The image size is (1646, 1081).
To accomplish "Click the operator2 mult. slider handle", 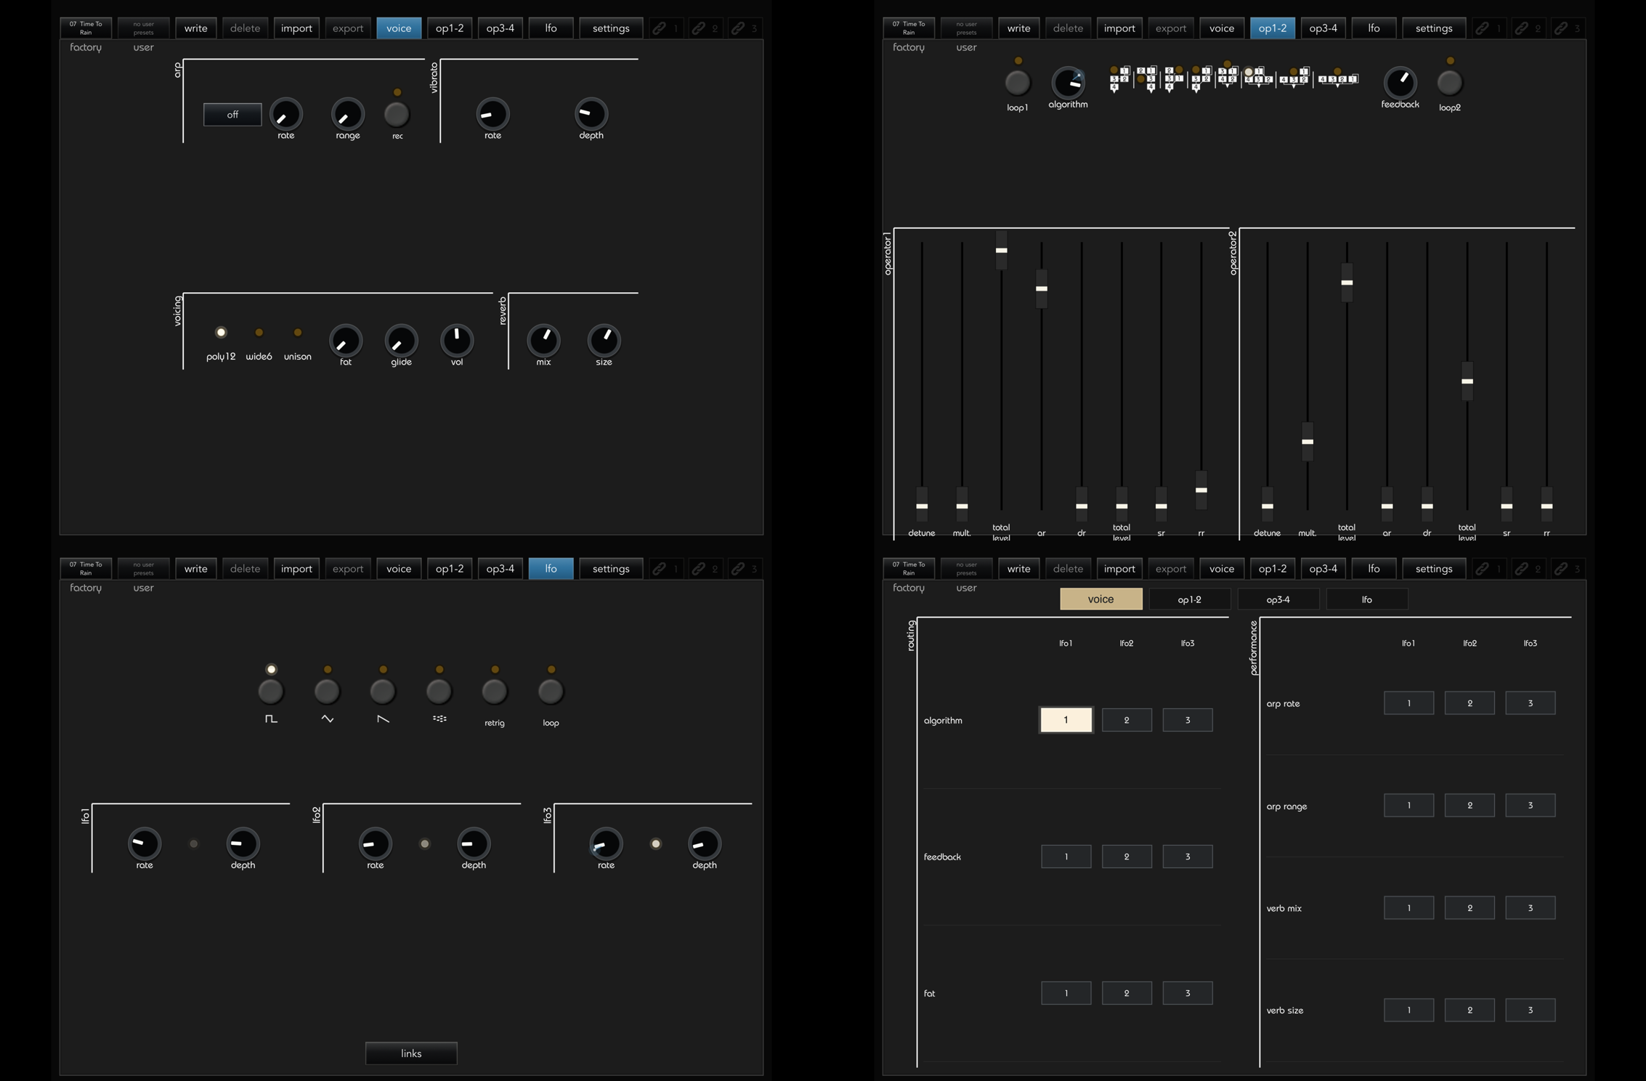I will 1308,442.
